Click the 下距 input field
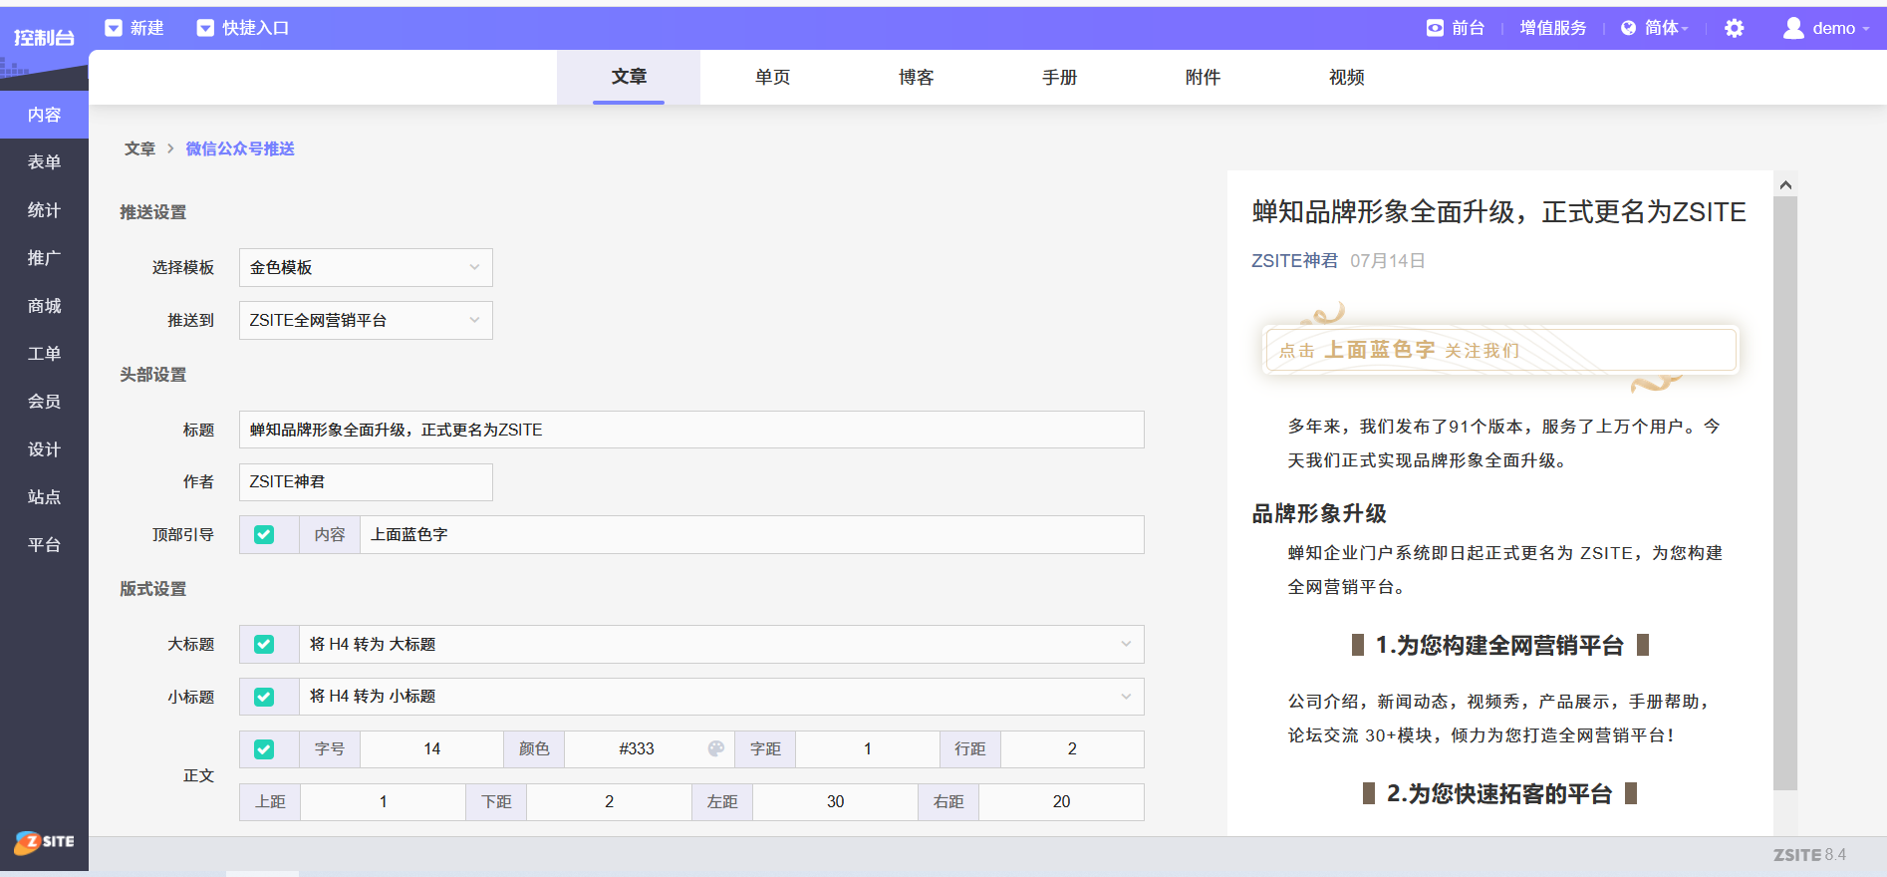1887x877 pixels. (609, 801)
